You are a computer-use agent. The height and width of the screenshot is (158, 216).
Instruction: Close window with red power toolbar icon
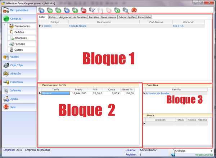point(134,10)
